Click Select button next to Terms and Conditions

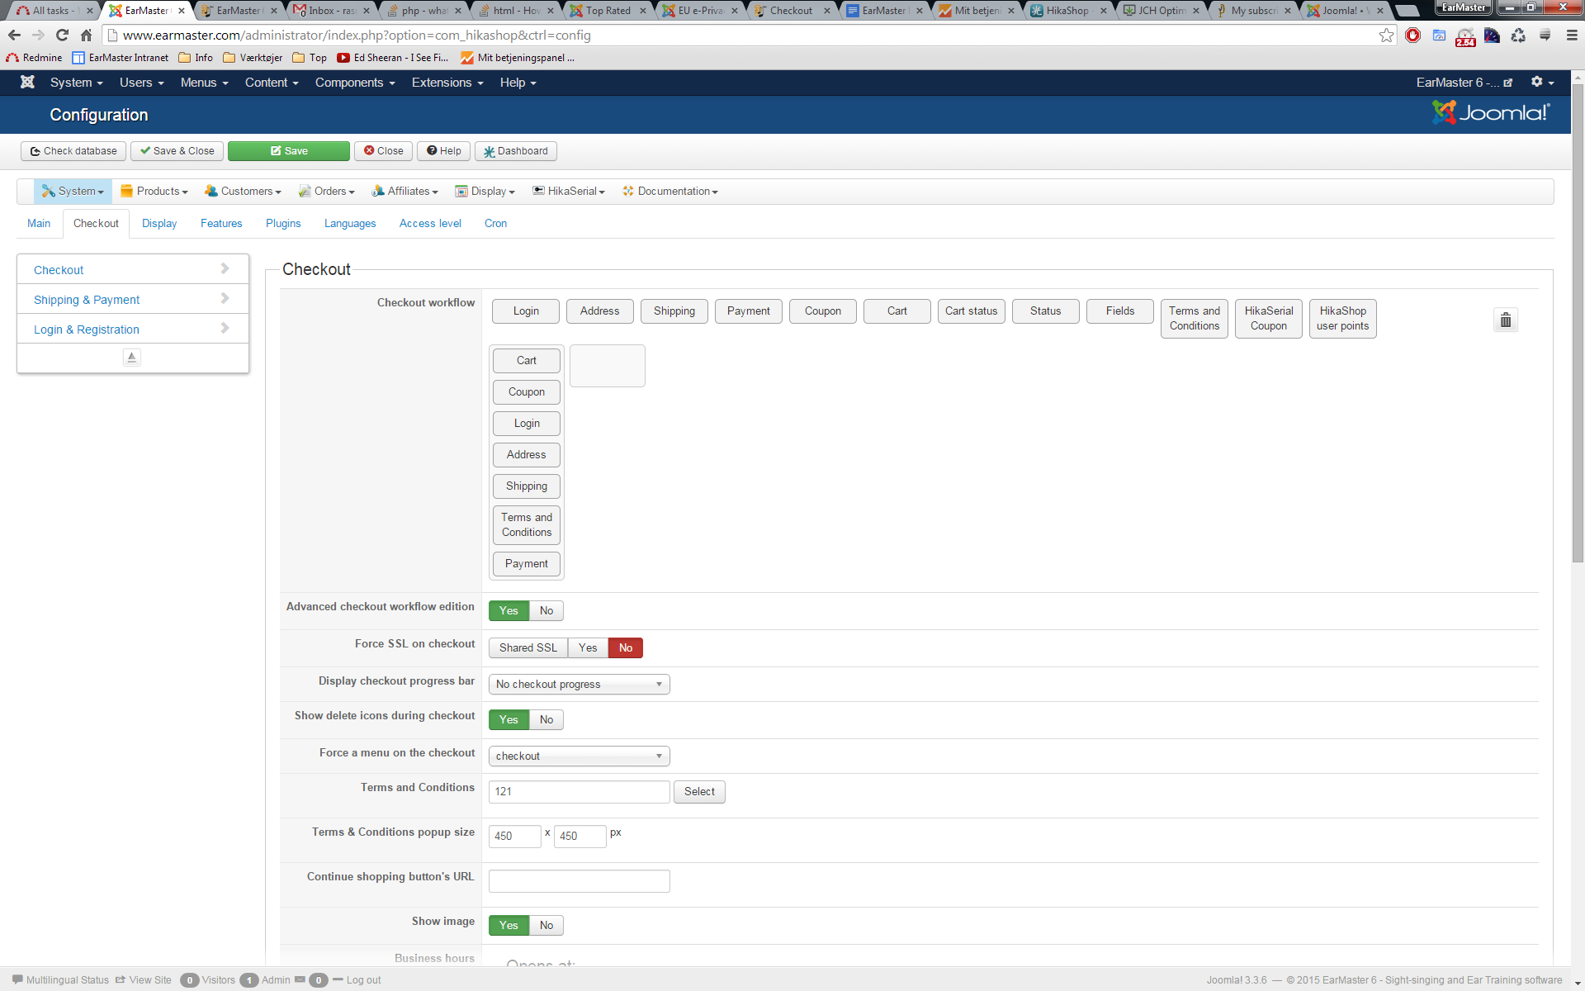(699, 792)
